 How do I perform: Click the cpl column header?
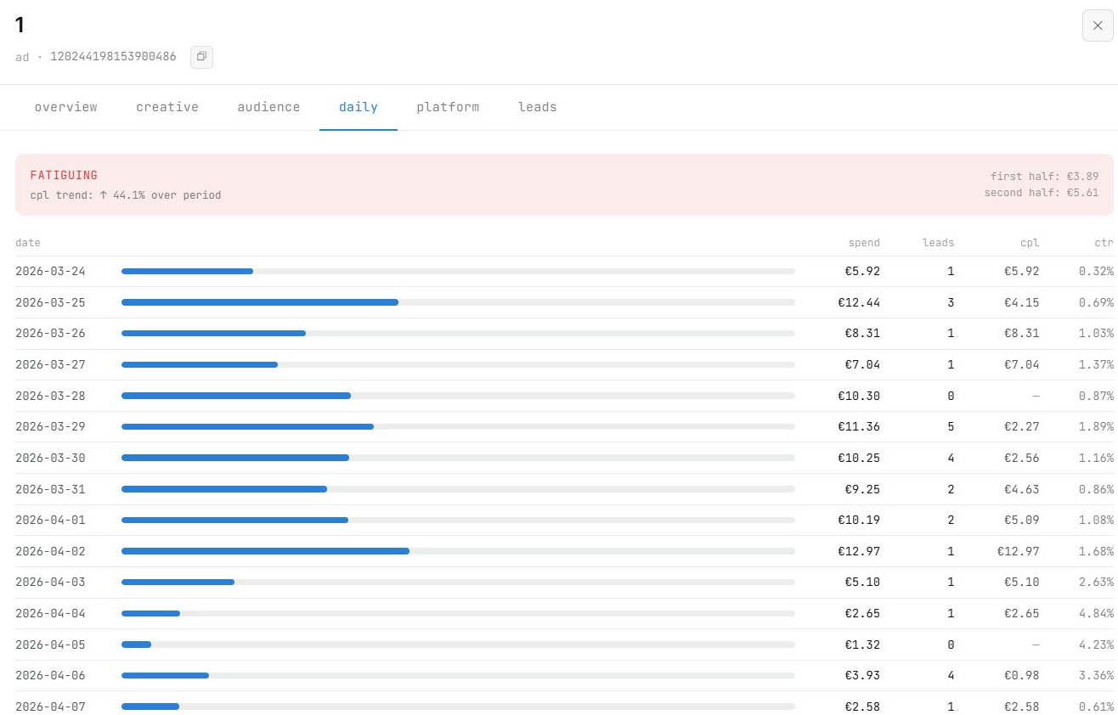coord(1030,243)
